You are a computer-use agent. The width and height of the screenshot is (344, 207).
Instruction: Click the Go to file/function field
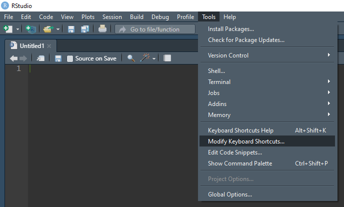[155, 29]
